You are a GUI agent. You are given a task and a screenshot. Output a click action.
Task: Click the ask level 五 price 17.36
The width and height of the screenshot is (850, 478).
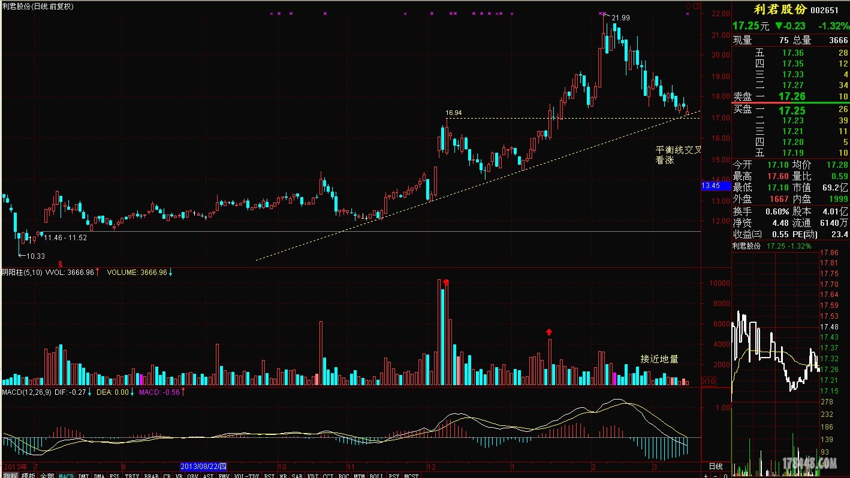click(x=793, y=53)
